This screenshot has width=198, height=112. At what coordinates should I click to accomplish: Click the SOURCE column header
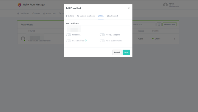[x=32, y=31]
